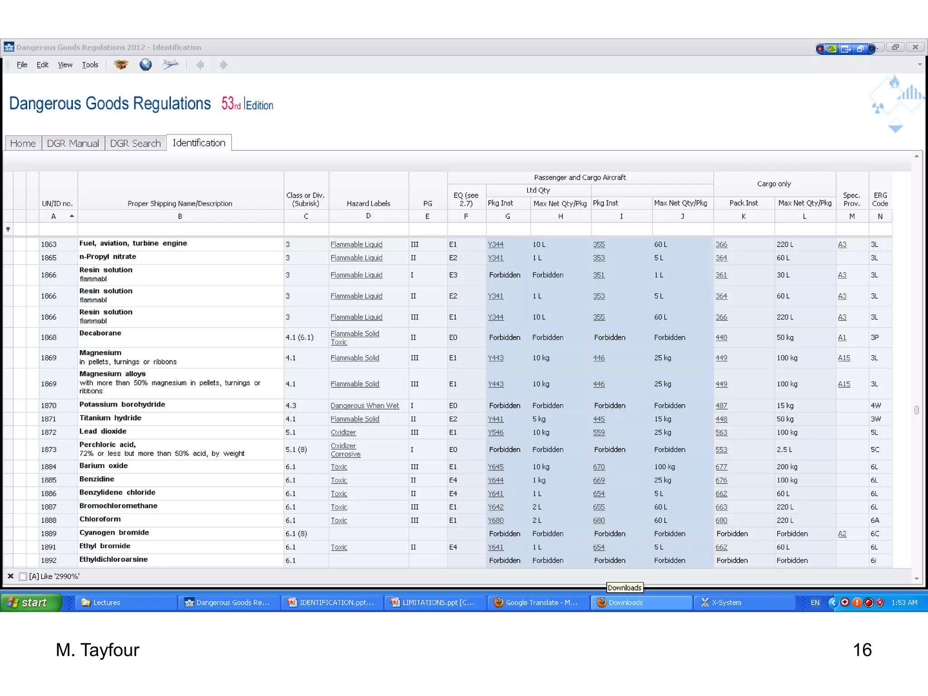Screen dimensions: 928x696
Task: Click the grid scrollbar down arrow
Action: point(917,579)
